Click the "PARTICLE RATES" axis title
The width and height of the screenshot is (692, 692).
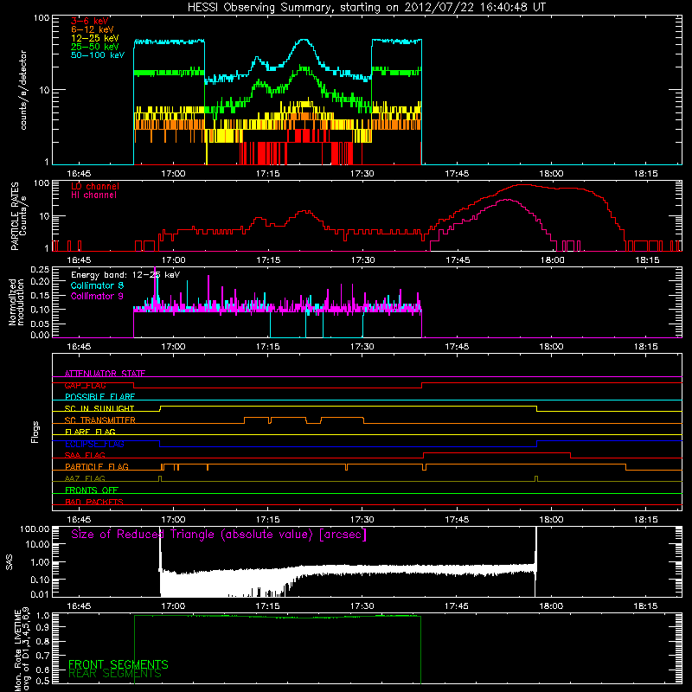(x=15, y=216)
